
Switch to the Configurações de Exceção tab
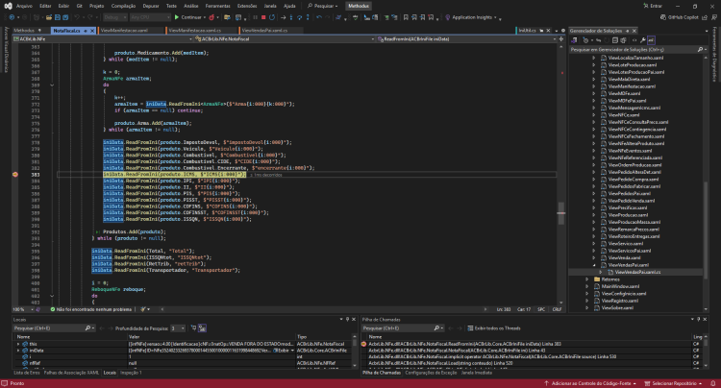[431, 373]
